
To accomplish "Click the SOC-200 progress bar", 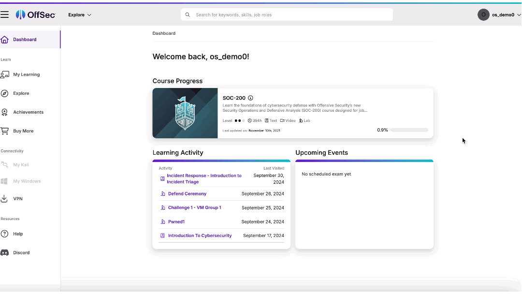I will [x=409, y=130].
